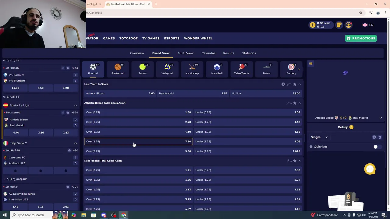Select the Football sport icon
The image size is (390, 219).
tap(93, 69)
